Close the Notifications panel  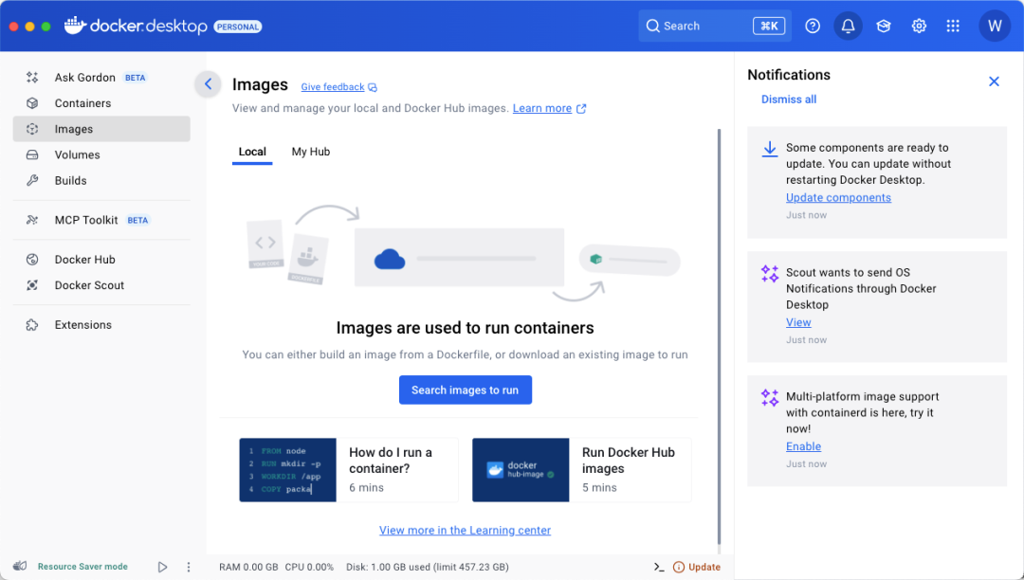pos(994,82)
